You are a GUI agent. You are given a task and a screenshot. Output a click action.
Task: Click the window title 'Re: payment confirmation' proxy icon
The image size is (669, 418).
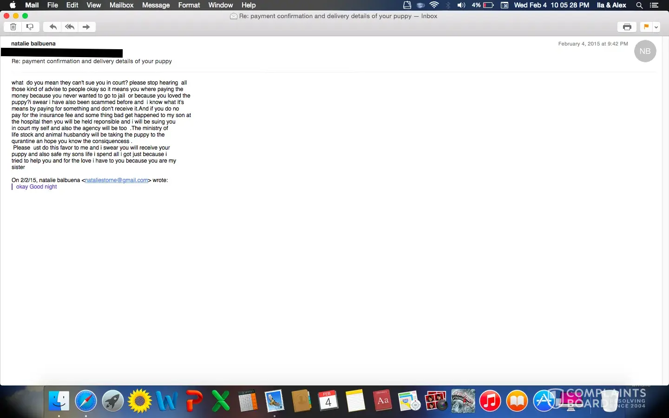234,16
